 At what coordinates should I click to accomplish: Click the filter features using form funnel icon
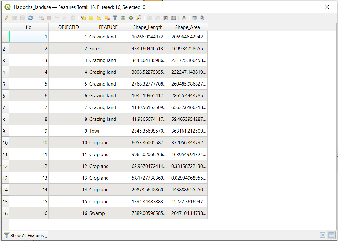point(115,18)
